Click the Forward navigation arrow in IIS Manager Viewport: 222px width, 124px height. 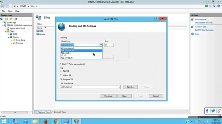click(x=7, y=6)
